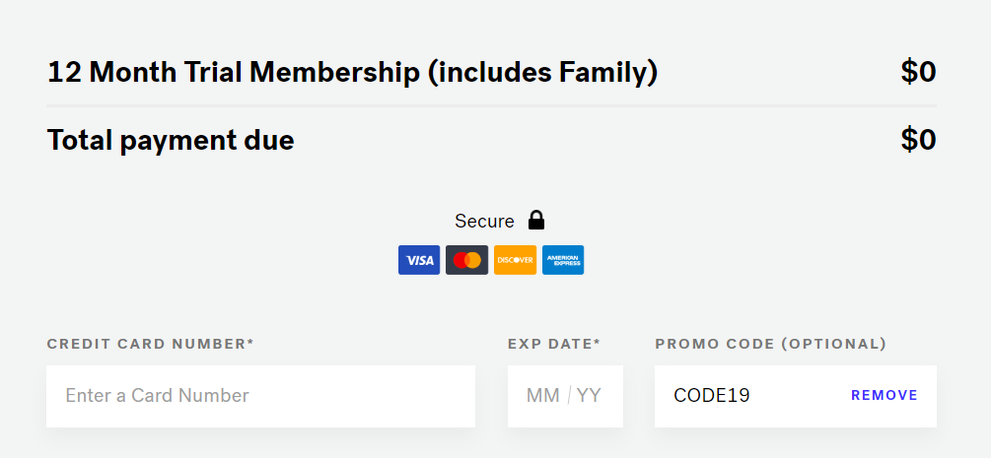Click the 12 Month Trial Membership text
991x458 pixels.
234,72
